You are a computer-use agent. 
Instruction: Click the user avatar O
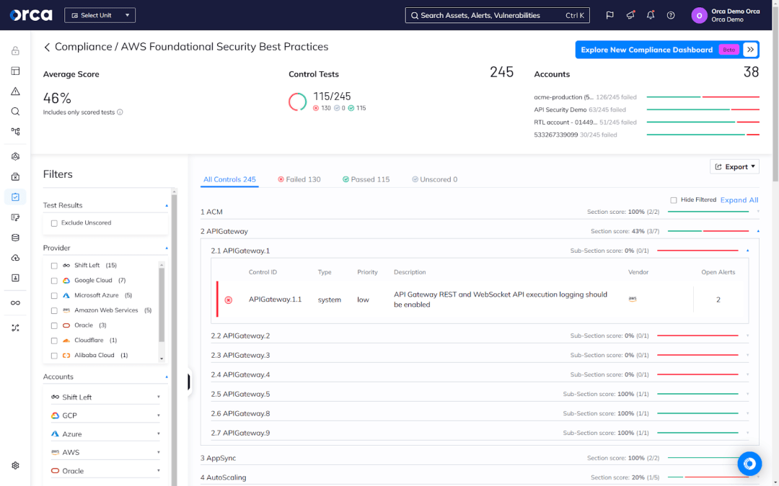click(x=699, y=15)
